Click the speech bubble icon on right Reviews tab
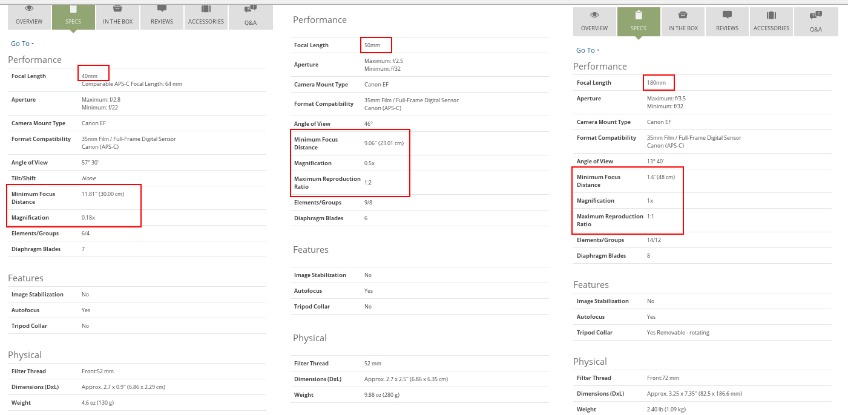Screen dimensions: 848x415 tap(727, 15)
